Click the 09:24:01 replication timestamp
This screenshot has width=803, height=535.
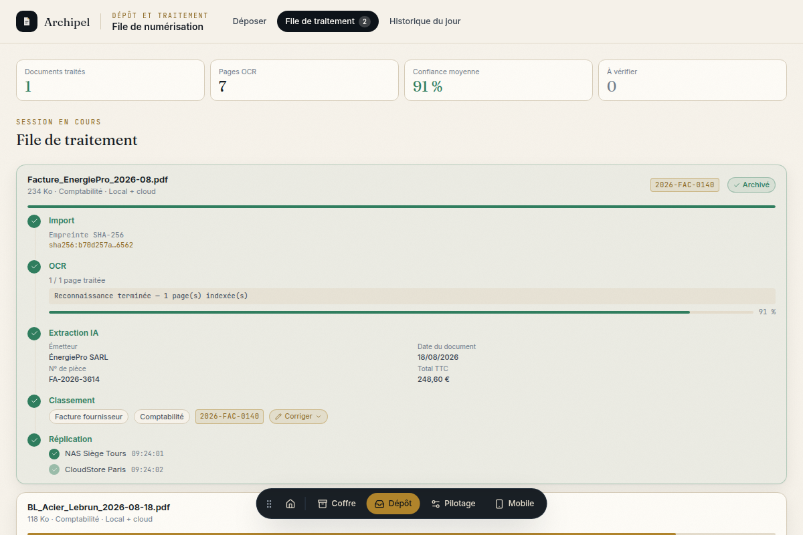tap(147, 454)
